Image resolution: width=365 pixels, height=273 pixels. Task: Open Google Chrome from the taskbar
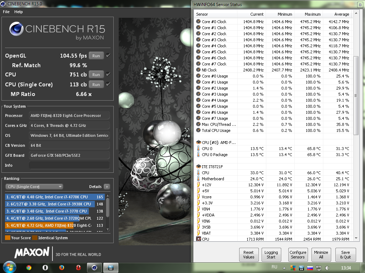pyautogui.click(x=29, y=268)
